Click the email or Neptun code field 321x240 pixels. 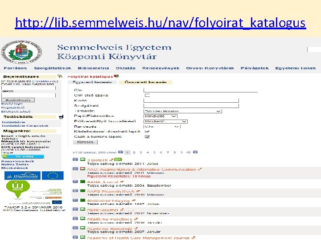coord(29,88)
